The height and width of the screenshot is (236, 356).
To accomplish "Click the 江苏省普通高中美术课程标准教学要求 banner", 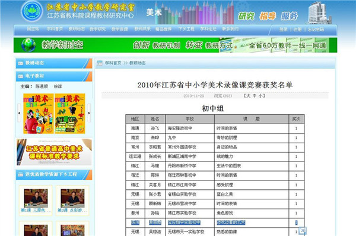I will pos(54,152).
